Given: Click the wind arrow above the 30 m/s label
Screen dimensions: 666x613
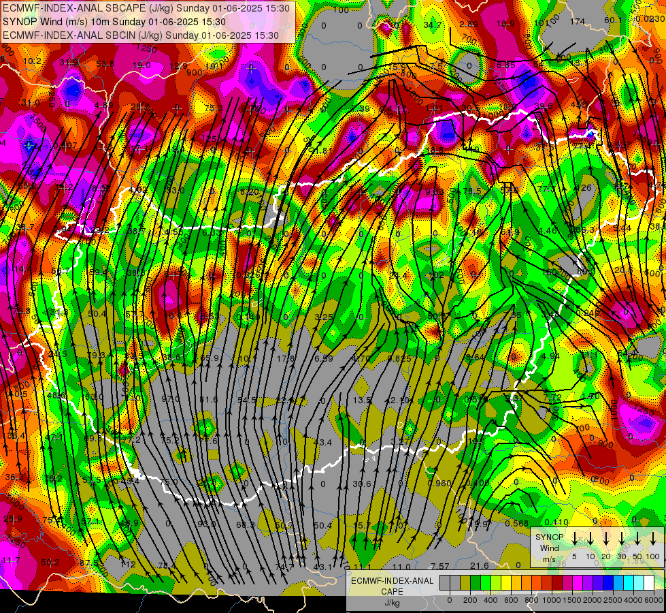Looking at the screenshot, I should tap(622, 538).
